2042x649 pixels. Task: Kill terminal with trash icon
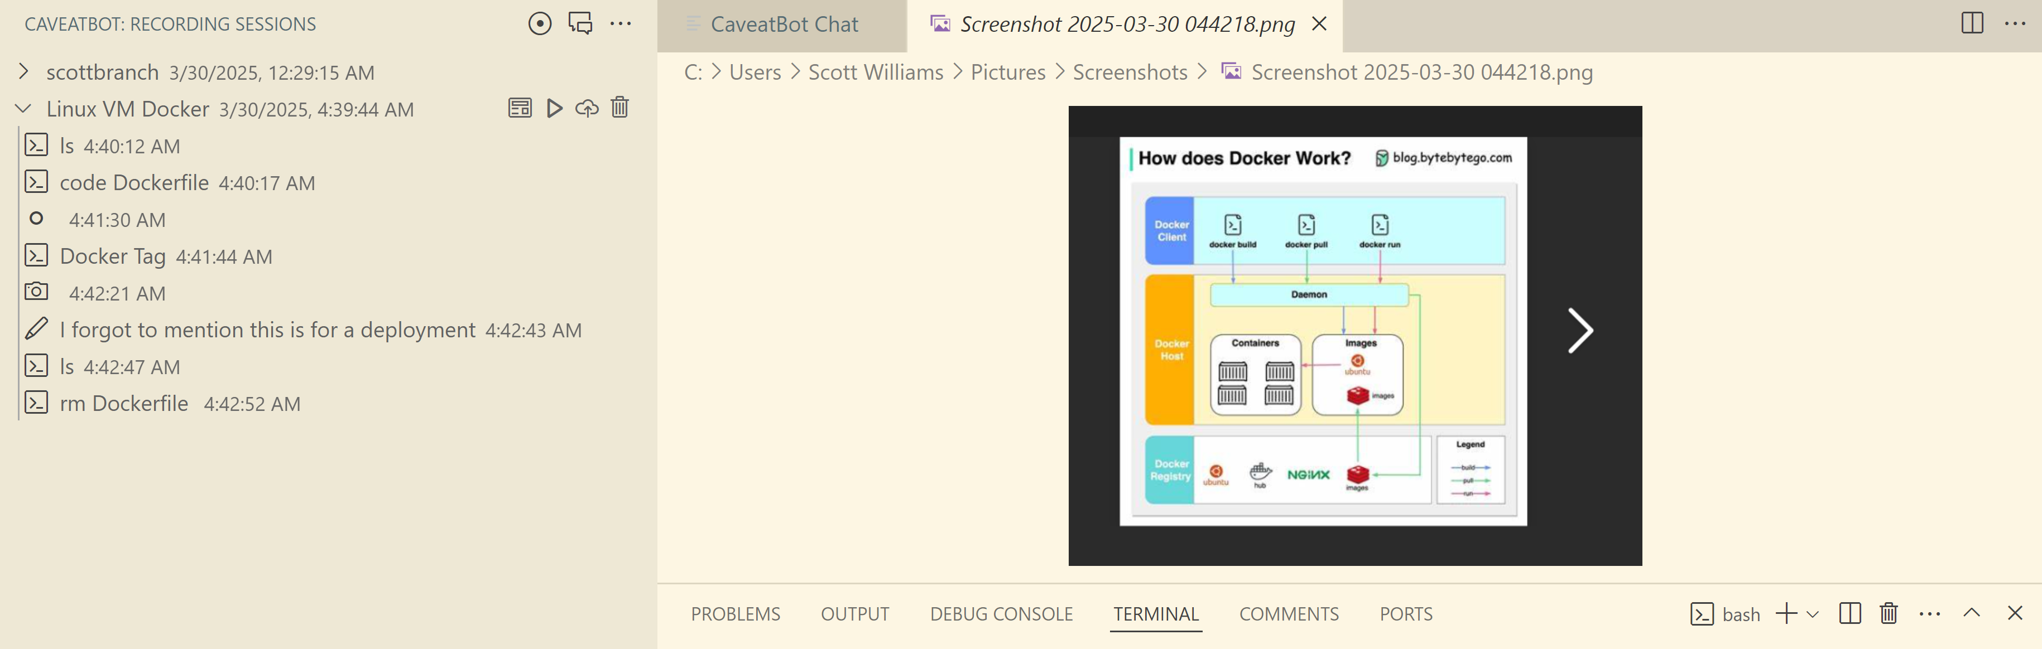point(1888,613)
